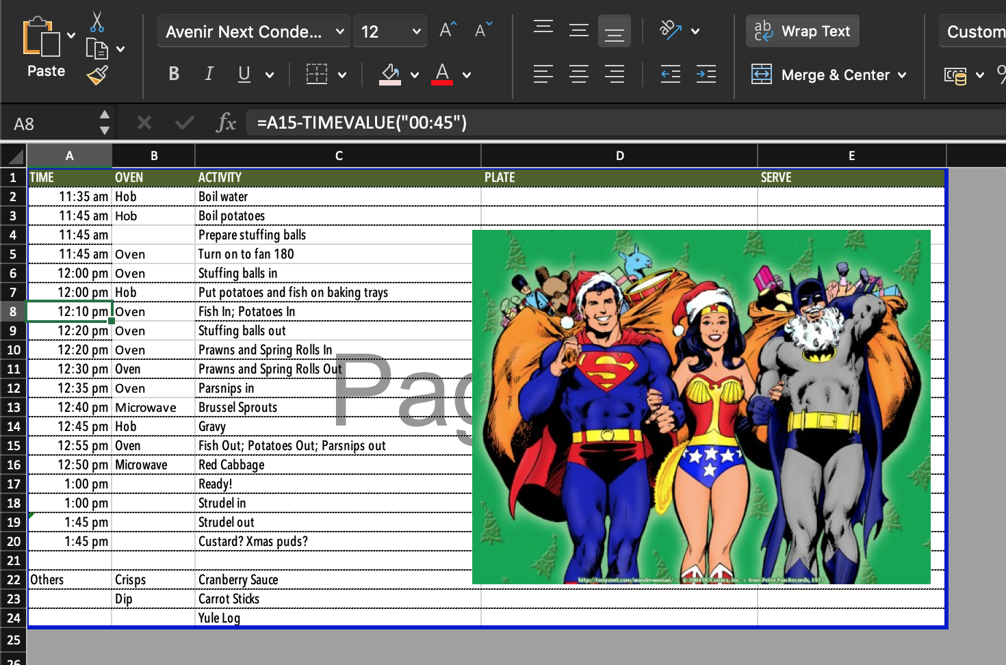Open accounting format dropdown arrow

980,75
